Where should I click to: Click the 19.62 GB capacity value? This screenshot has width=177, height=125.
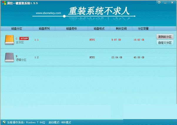click(x=139, y=40)
